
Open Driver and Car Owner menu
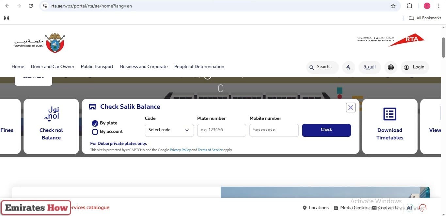(53, 66)
